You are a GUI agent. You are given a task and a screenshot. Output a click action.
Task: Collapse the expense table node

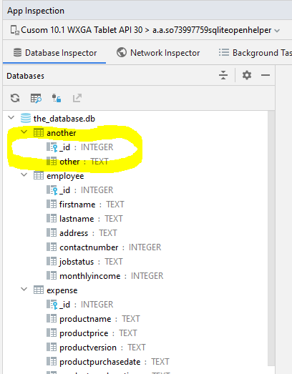point(24,290)
